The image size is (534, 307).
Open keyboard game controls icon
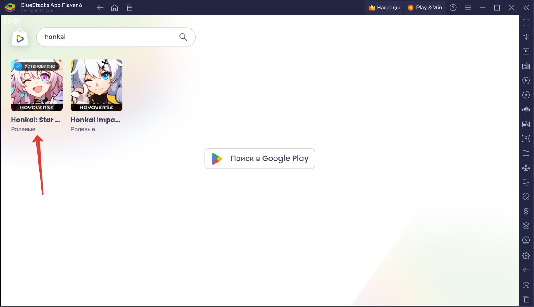click(526, 66)
